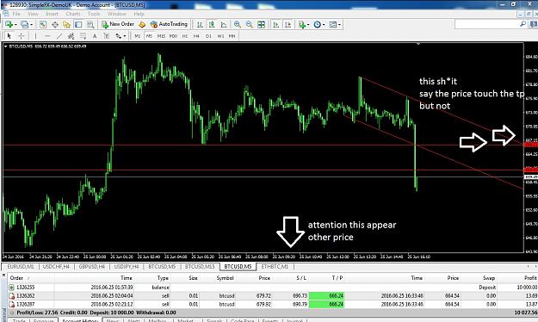The image size is (538, 322).
Task: Sort history by the Order column header
Action: tap(16, 278)
